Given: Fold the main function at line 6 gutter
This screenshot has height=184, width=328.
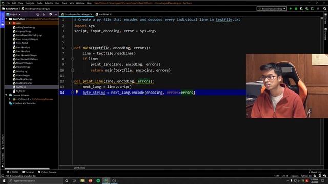Looking at the screenshot, I should [x=73, y=48].
